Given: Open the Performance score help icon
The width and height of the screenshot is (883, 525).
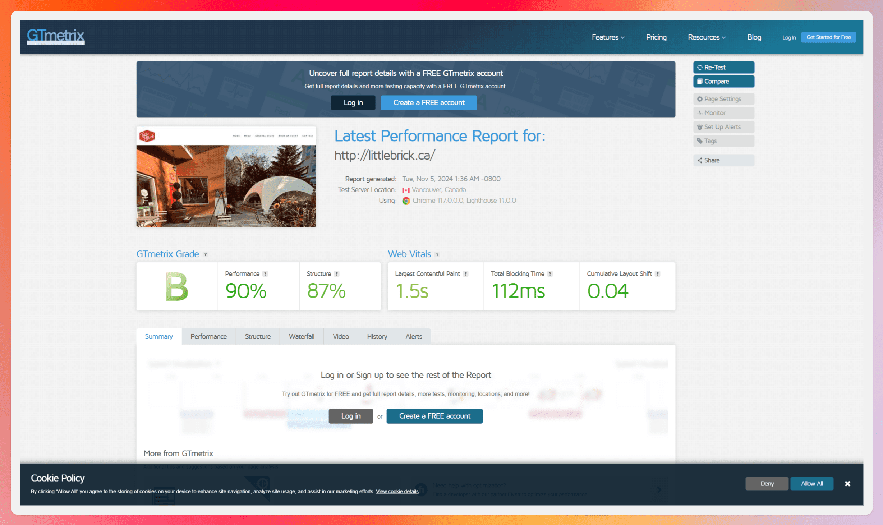Looking at the screenshot, I should 265,274.
